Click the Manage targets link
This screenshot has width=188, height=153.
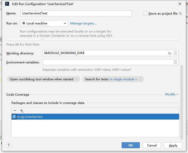pos(83,23)
